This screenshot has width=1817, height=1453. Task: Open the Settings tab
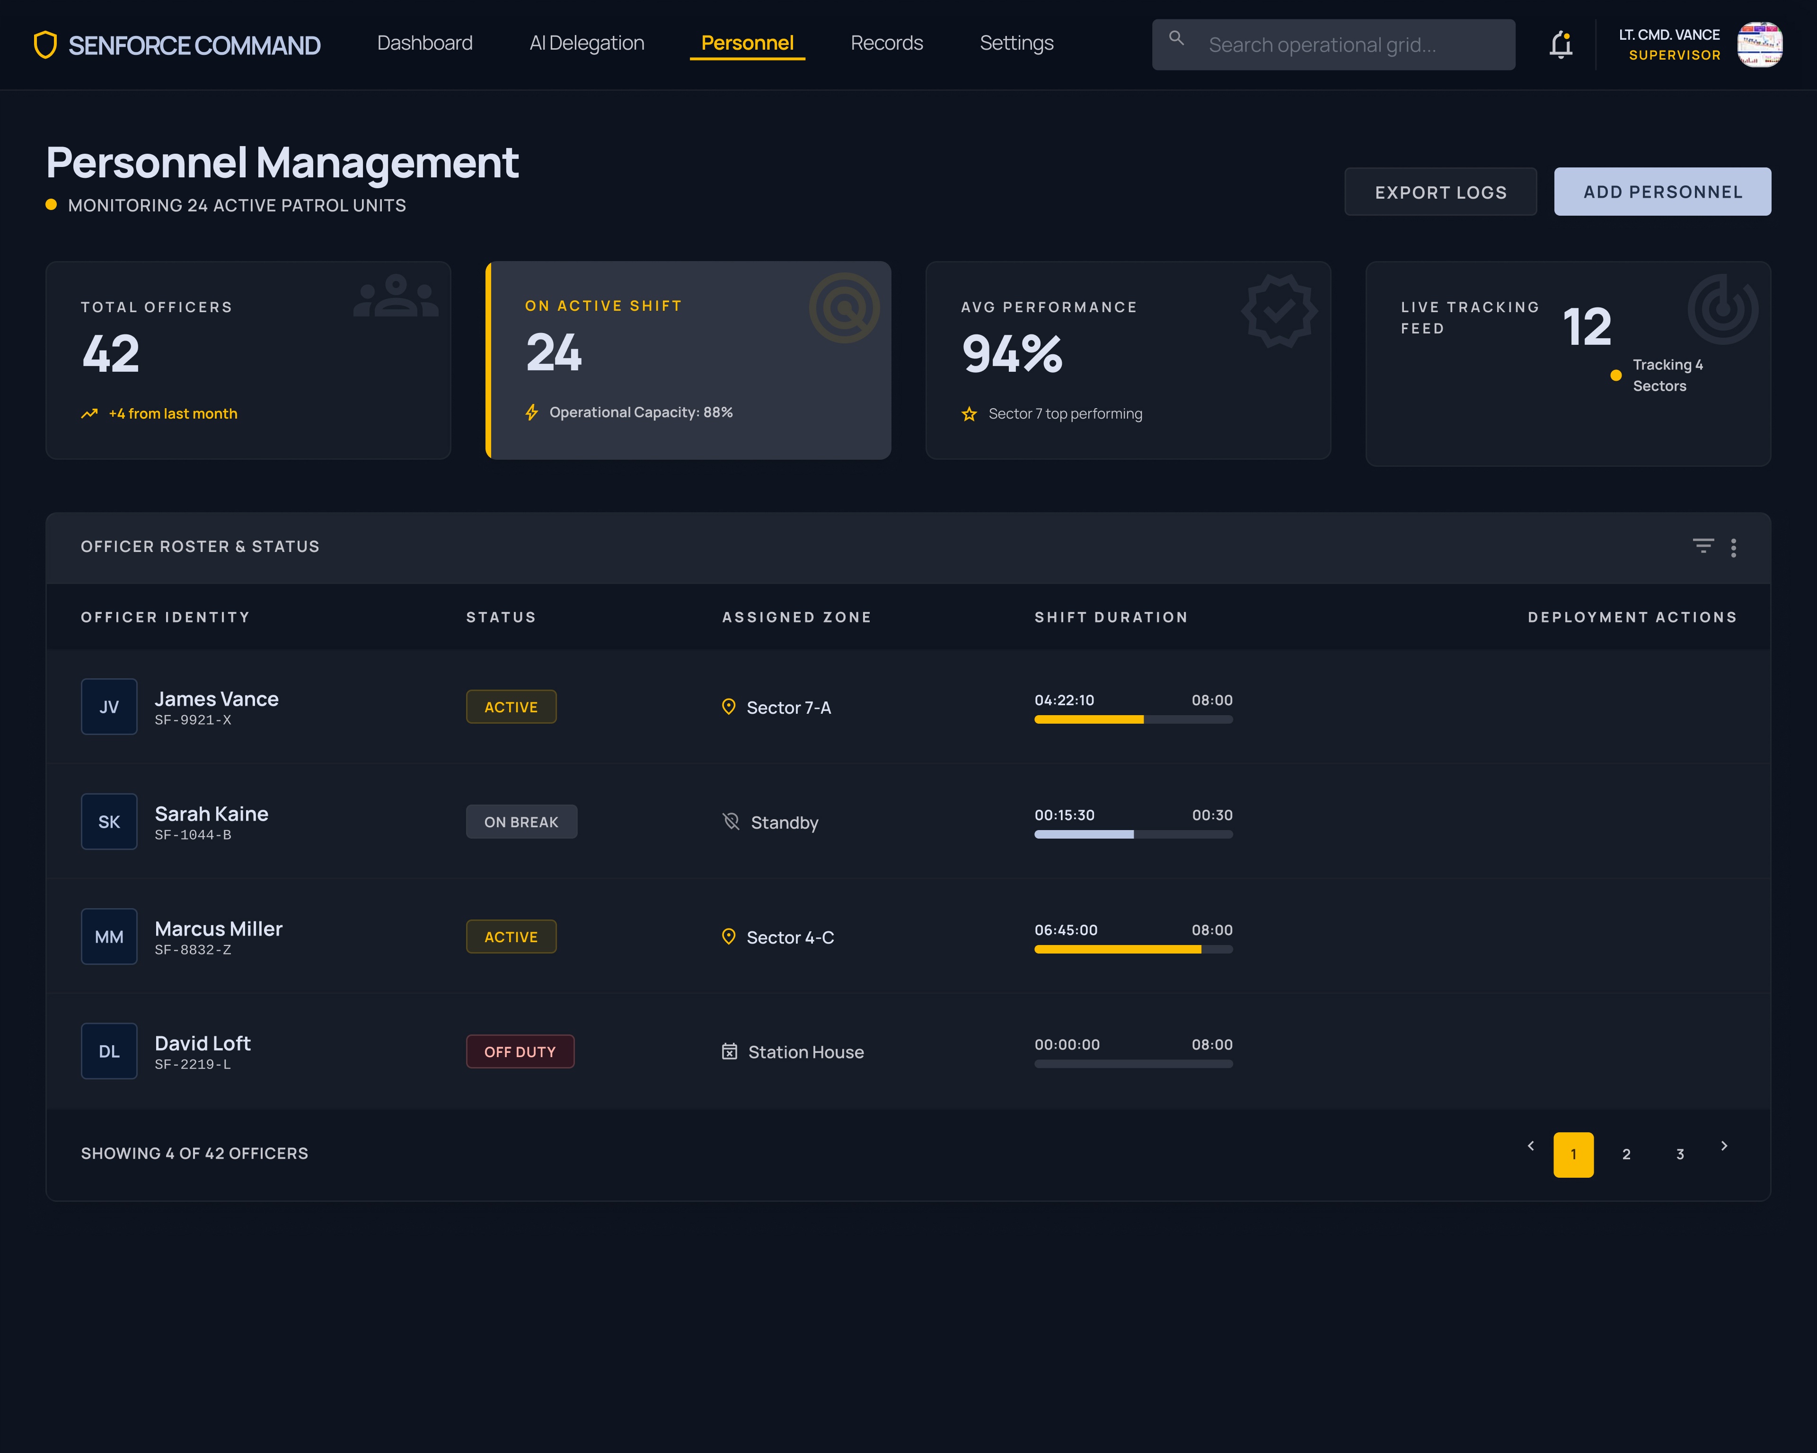(x=1016, y=43)
